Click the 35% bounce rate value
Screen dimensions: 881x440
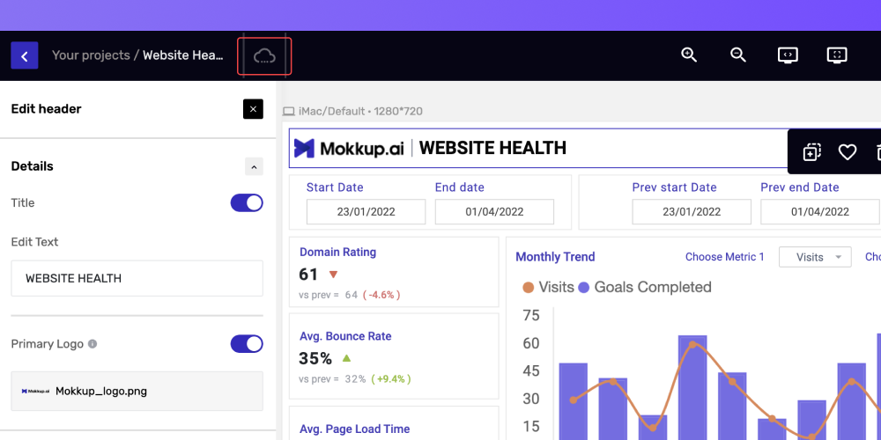(x=315, y=358)
